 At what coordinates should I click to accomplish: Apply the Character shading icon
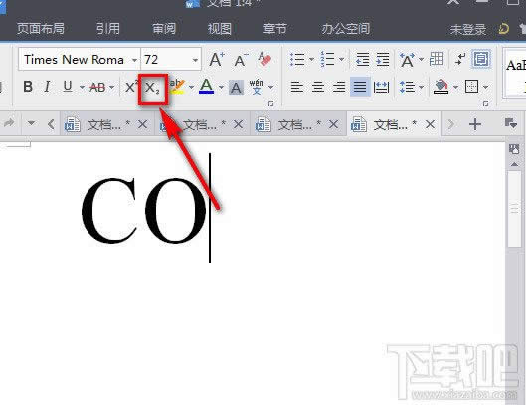coord(236,88)
